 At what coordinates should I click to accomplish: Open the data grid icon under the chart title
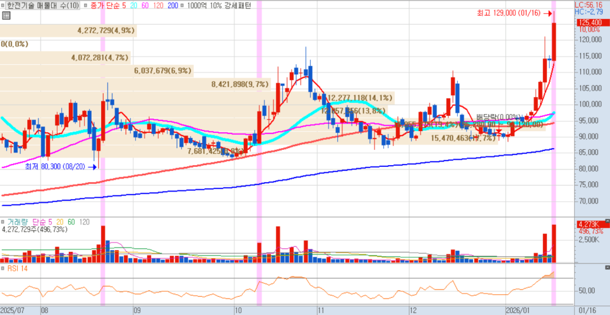[6, 16]
